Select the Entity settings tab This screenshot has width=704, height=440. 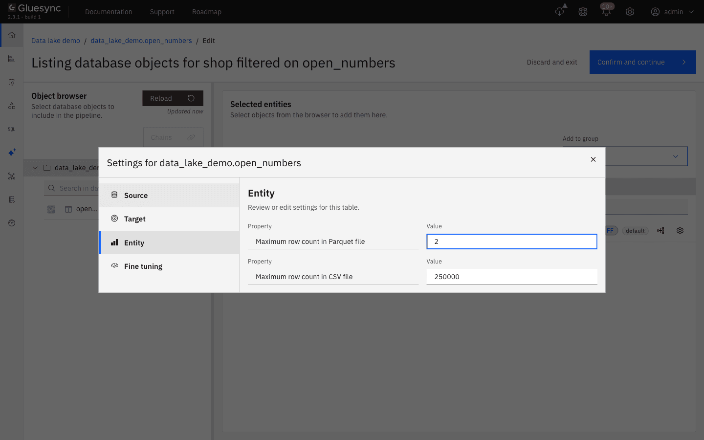click(x=169, y=242)
